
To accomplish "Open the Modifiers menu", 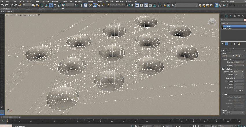I will (x=46, y=1).
